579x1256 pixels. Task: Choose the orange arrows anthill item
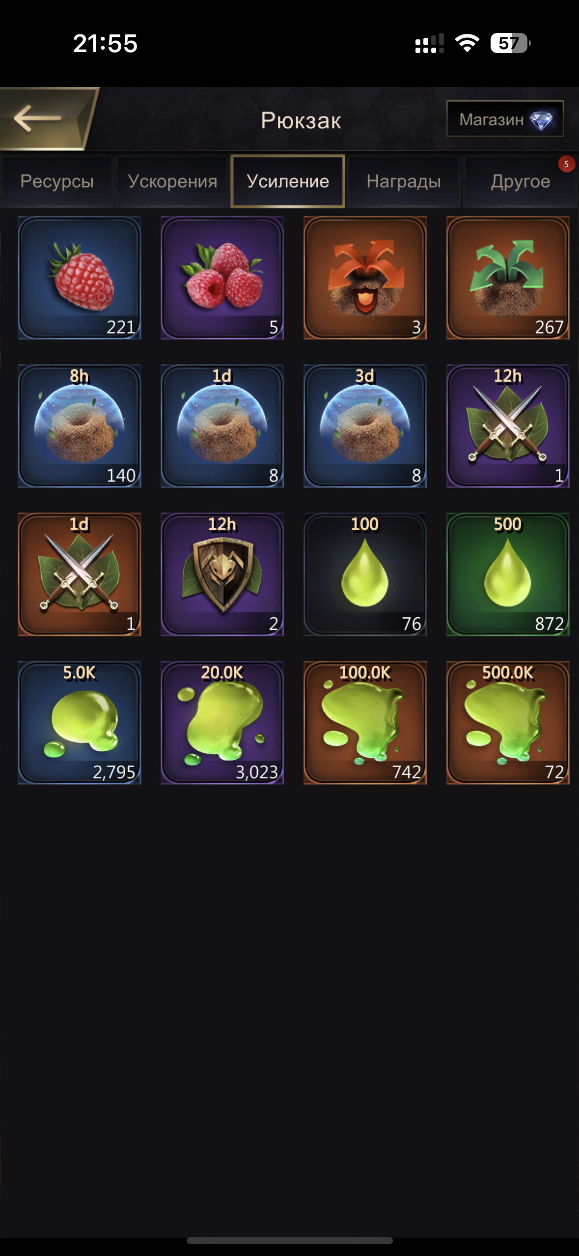tap(365, 278)
